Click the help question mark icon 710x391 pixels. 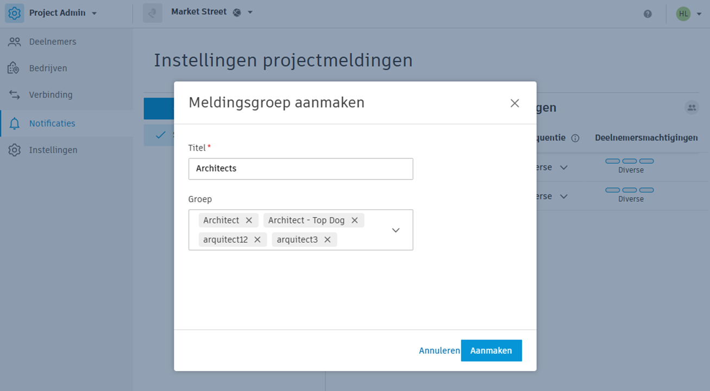click(x=648, y=14)
